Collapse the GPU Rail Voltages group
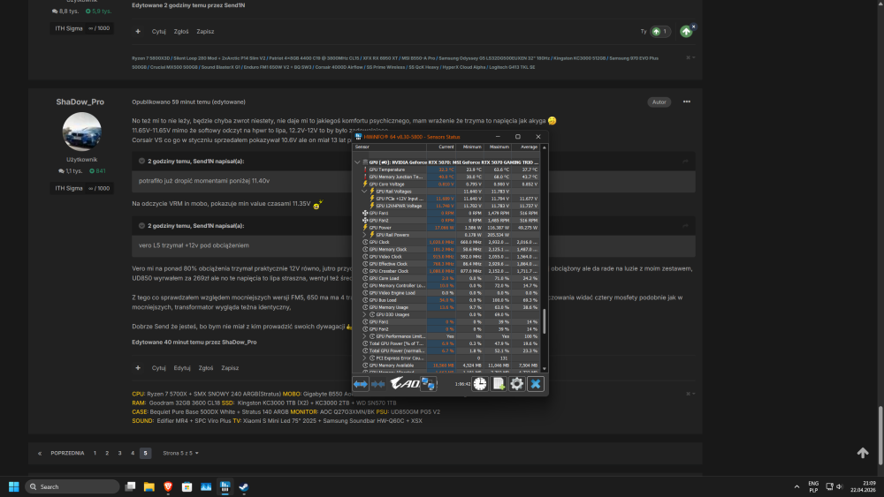The image size is (884, 497). click(364, 192)
